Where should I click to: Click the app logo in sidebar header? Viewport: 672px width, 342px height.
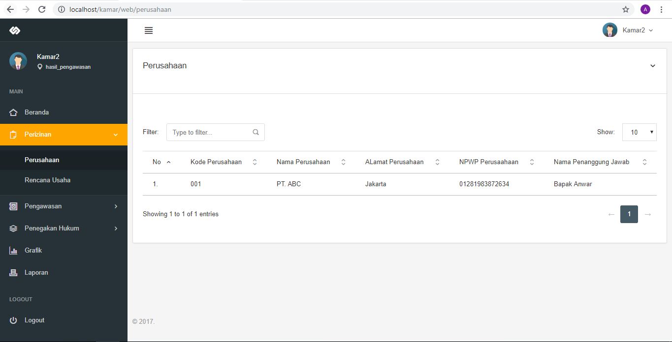(x=15, y=30)
